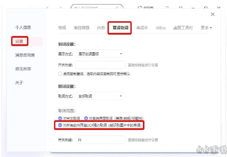The image size is (227, 157).
Task: Switch to the 离线增强 tab
Action: point(82,28)
